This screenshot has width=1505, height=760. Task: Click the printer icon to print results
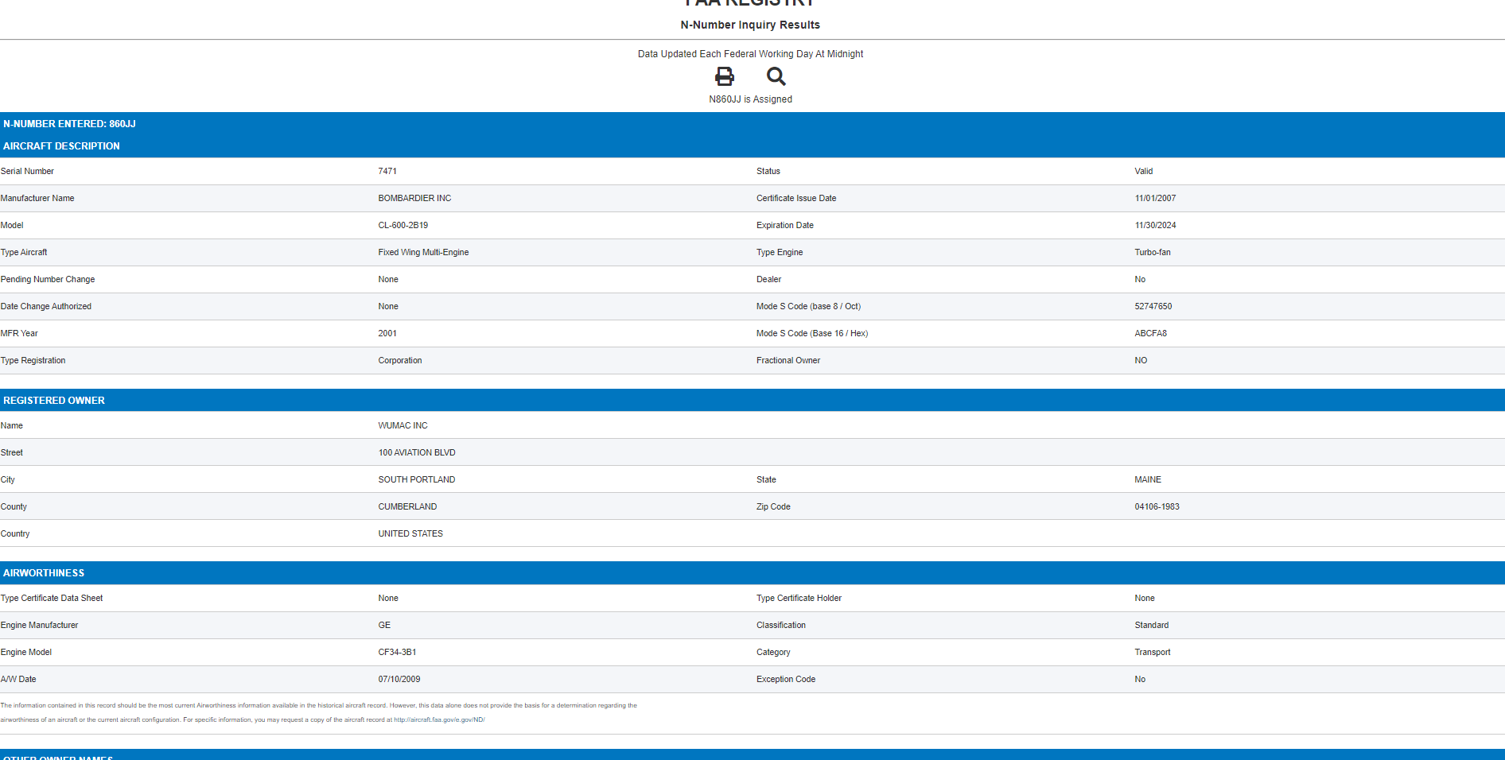(x=724, y=76)
